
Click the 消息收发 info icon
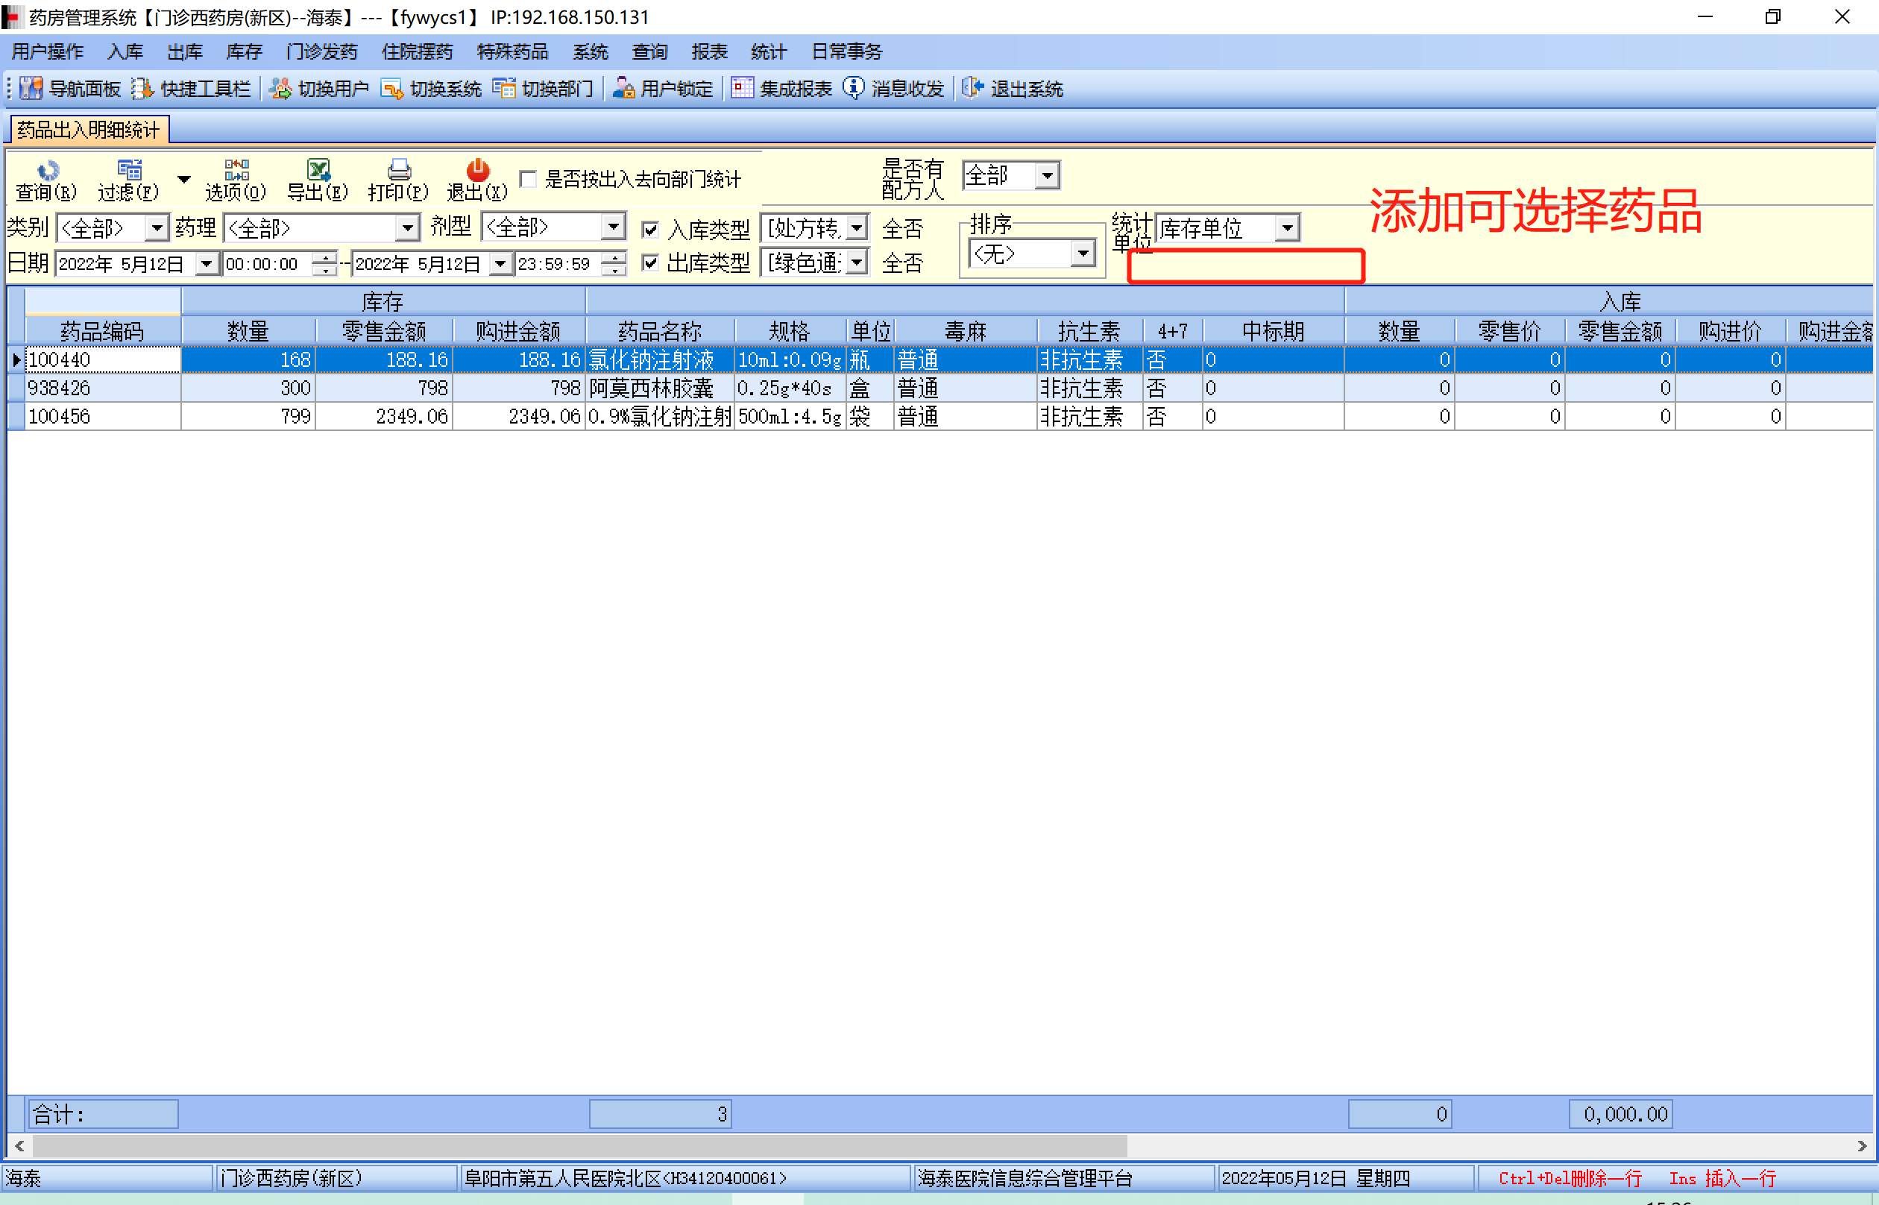854,89
